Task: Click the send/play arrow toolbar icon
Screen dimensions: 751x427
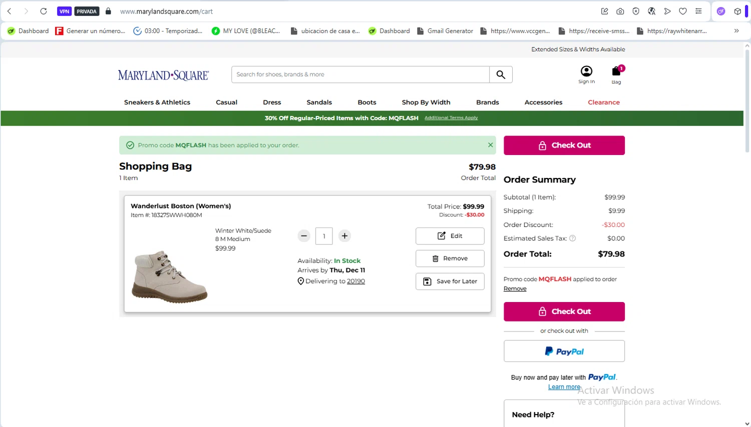Action: [667, 11]
